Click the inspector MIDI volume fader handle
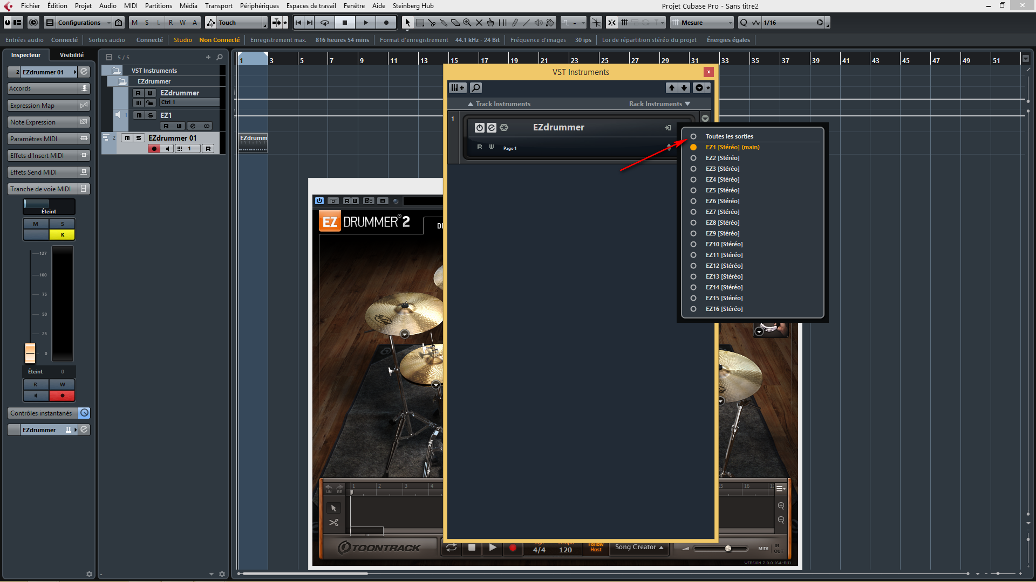1036x582 pixels. pos(30,354)
